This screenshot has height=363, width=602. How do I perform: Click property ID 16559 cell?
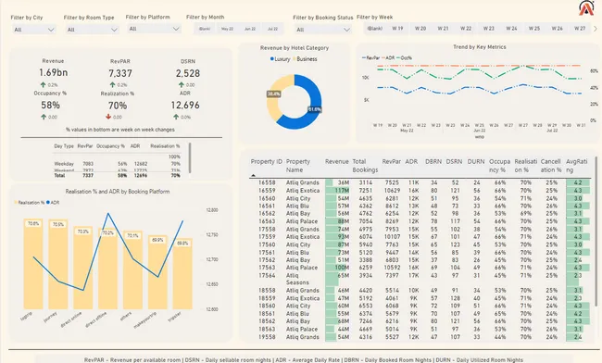tap(267, 191)
